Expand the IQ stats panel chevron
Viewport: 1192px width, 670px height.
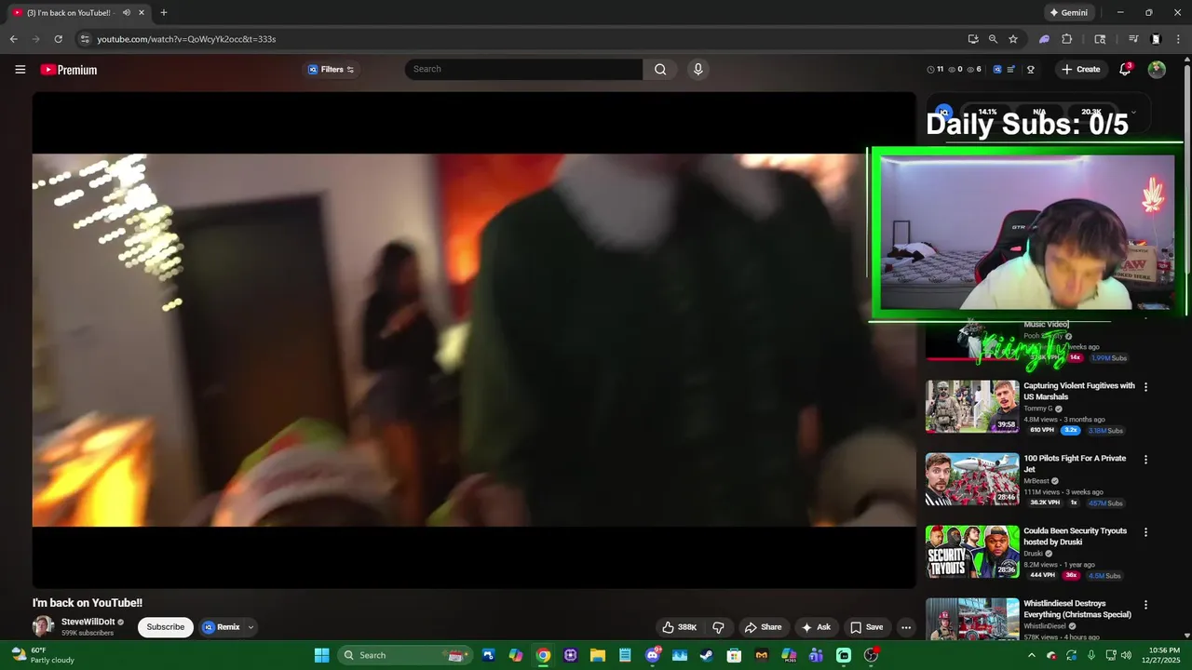[1133, 112]
